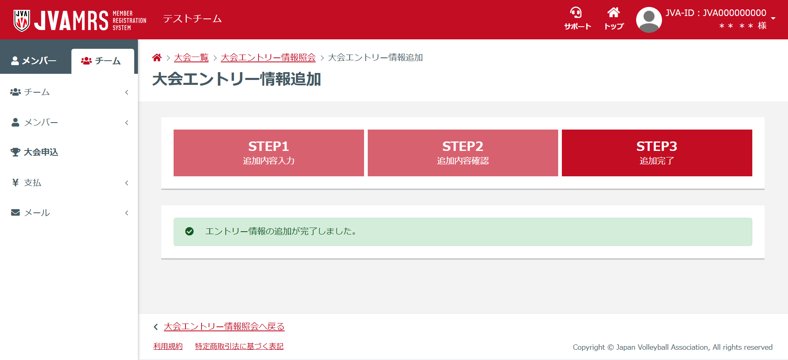Viewport: 788px width, 360px height.
Task: Open the Support headset icon
Action: pos(576,13)
